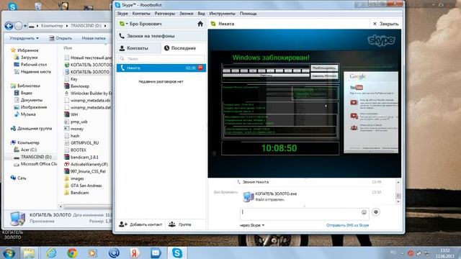Click the search magnifier icon in Skype
461x259 pixels.
point(122,59)
